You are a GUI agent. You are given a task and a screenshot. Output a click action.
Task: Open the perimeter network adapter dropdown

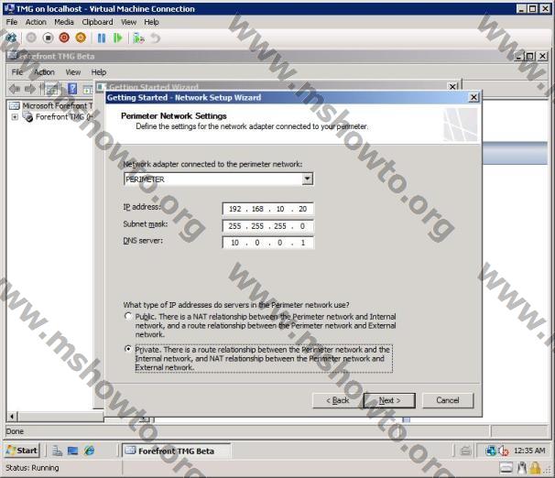(307, 179)
